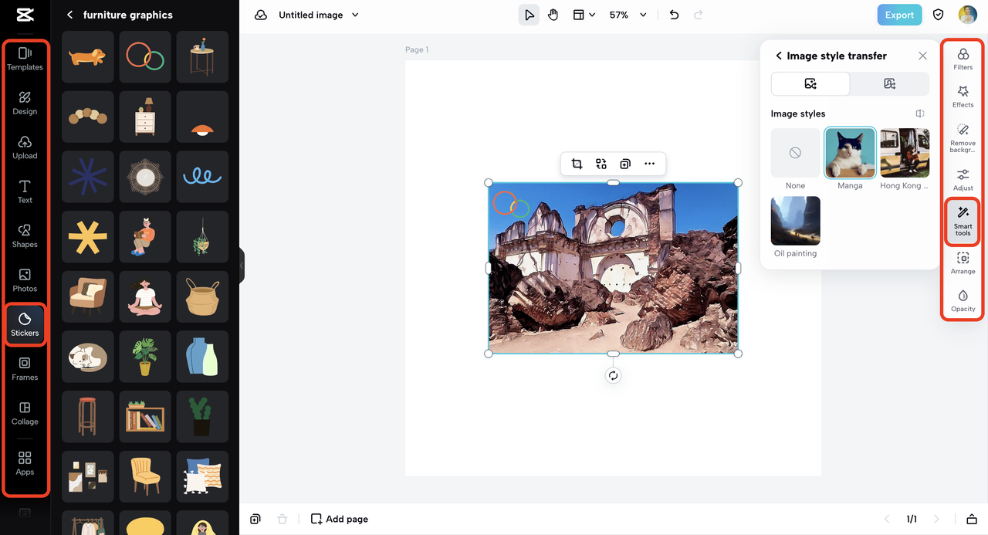Toggle the compare icon beside Image styles

tap(920, 113)
